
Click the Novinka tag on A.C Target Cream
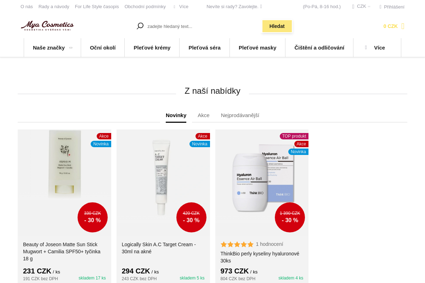coord(200,144)
